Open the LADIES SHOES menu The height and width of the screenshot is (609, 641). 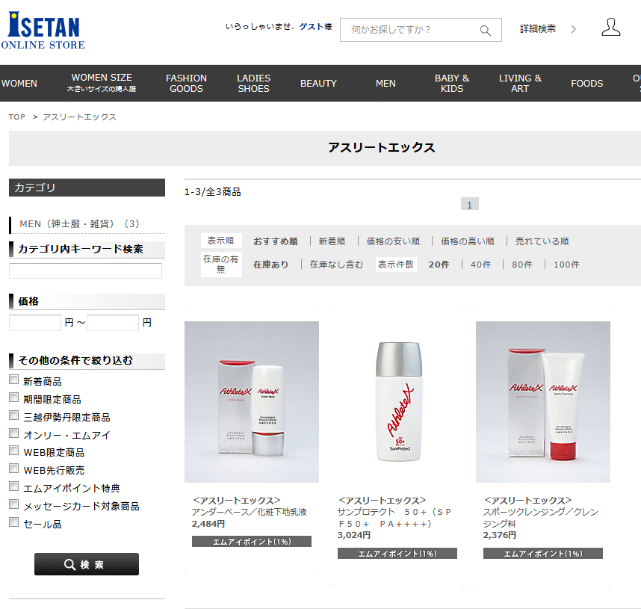coord(253,84)
